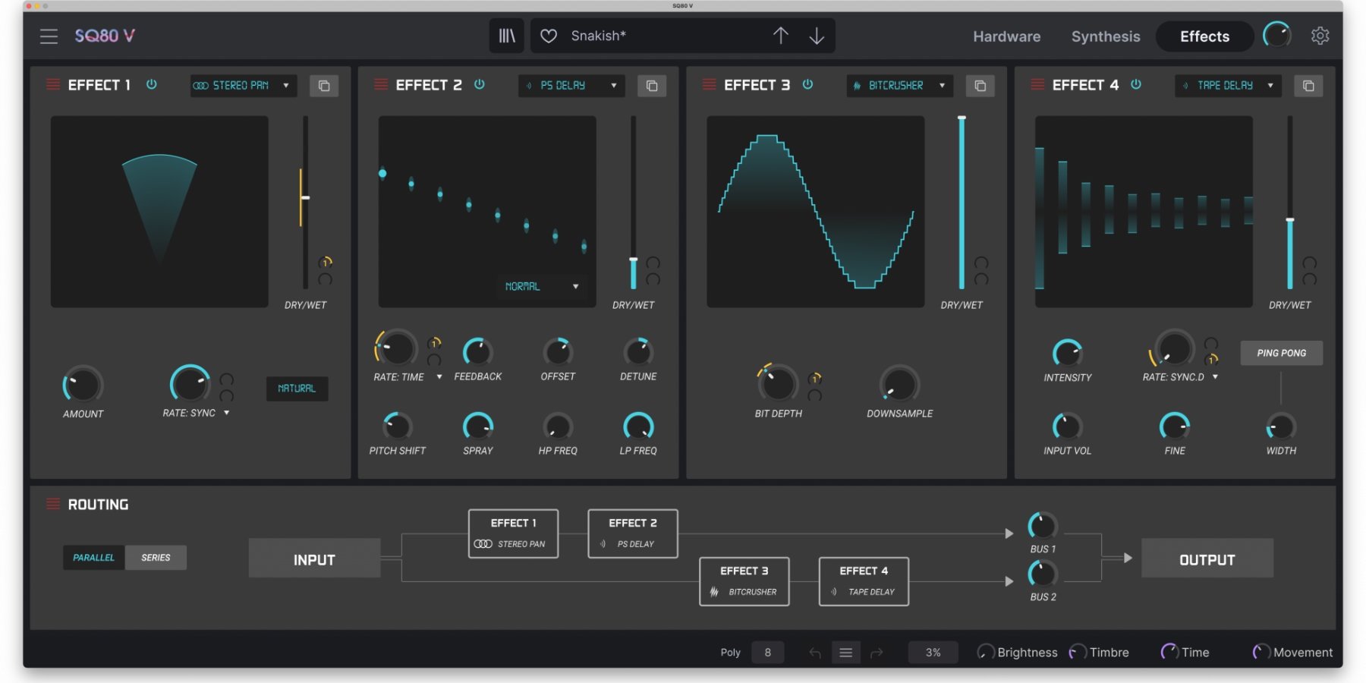Toggle Ping Pong on tape delay
Image resolution: width=1366 pixels, height=683 pixels.
point(1281,353)
